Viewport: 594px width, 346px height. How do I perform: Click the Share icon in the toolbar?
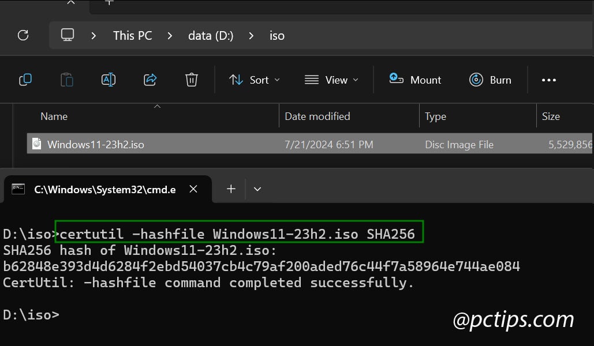click(150, 80)
